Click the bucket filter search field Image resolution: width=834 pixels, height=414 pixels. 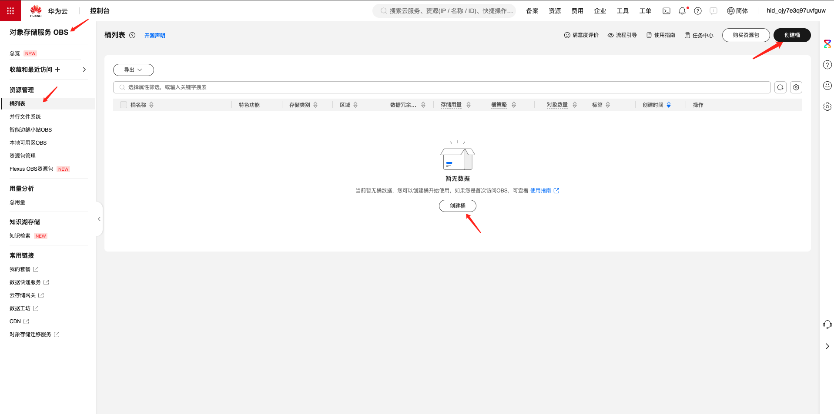coord(442,87)
